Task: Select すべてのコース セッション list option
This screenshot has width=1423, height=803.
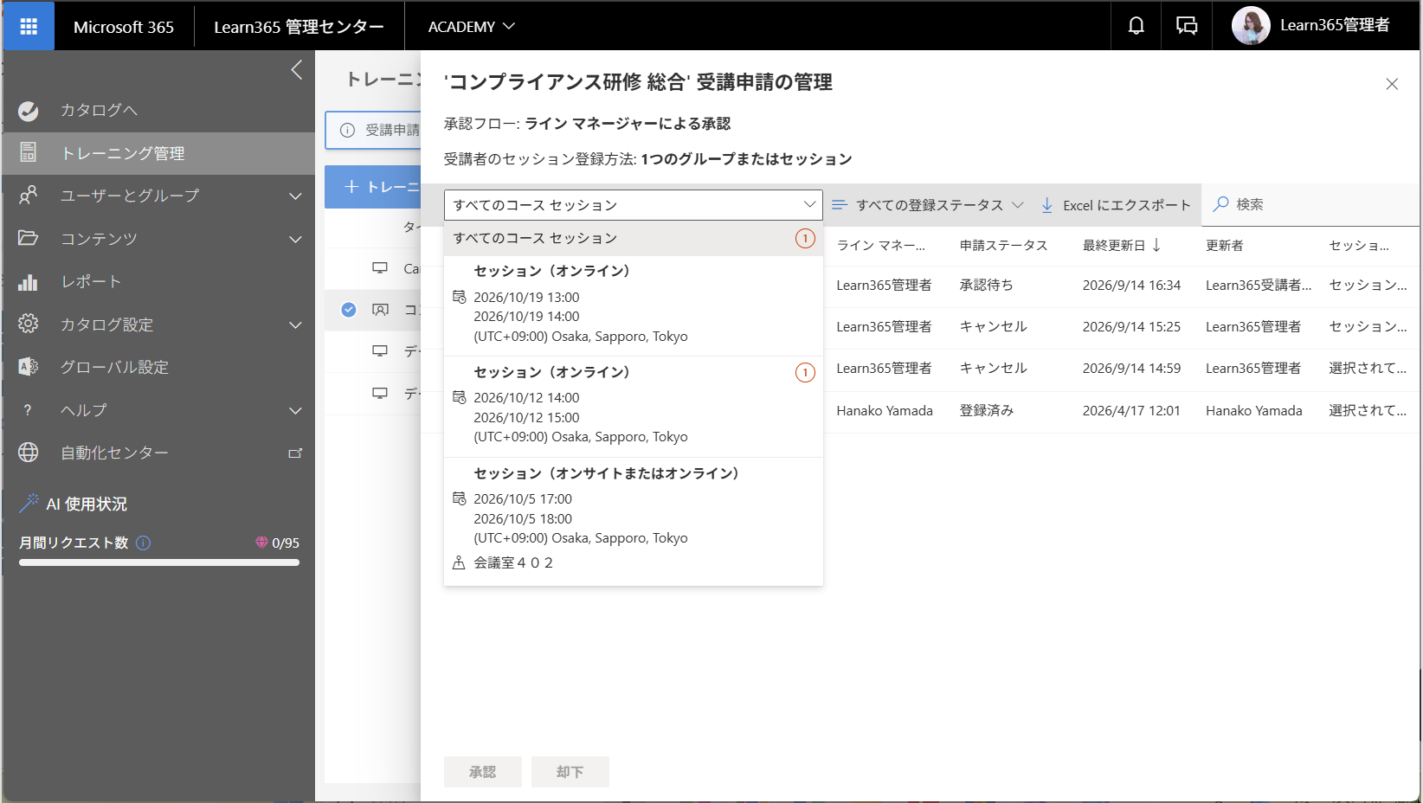Action: tap(634, 238)
